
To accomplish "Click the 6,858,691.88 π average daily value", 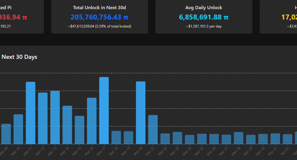I will pyautogui.click(x=204, y=17).
